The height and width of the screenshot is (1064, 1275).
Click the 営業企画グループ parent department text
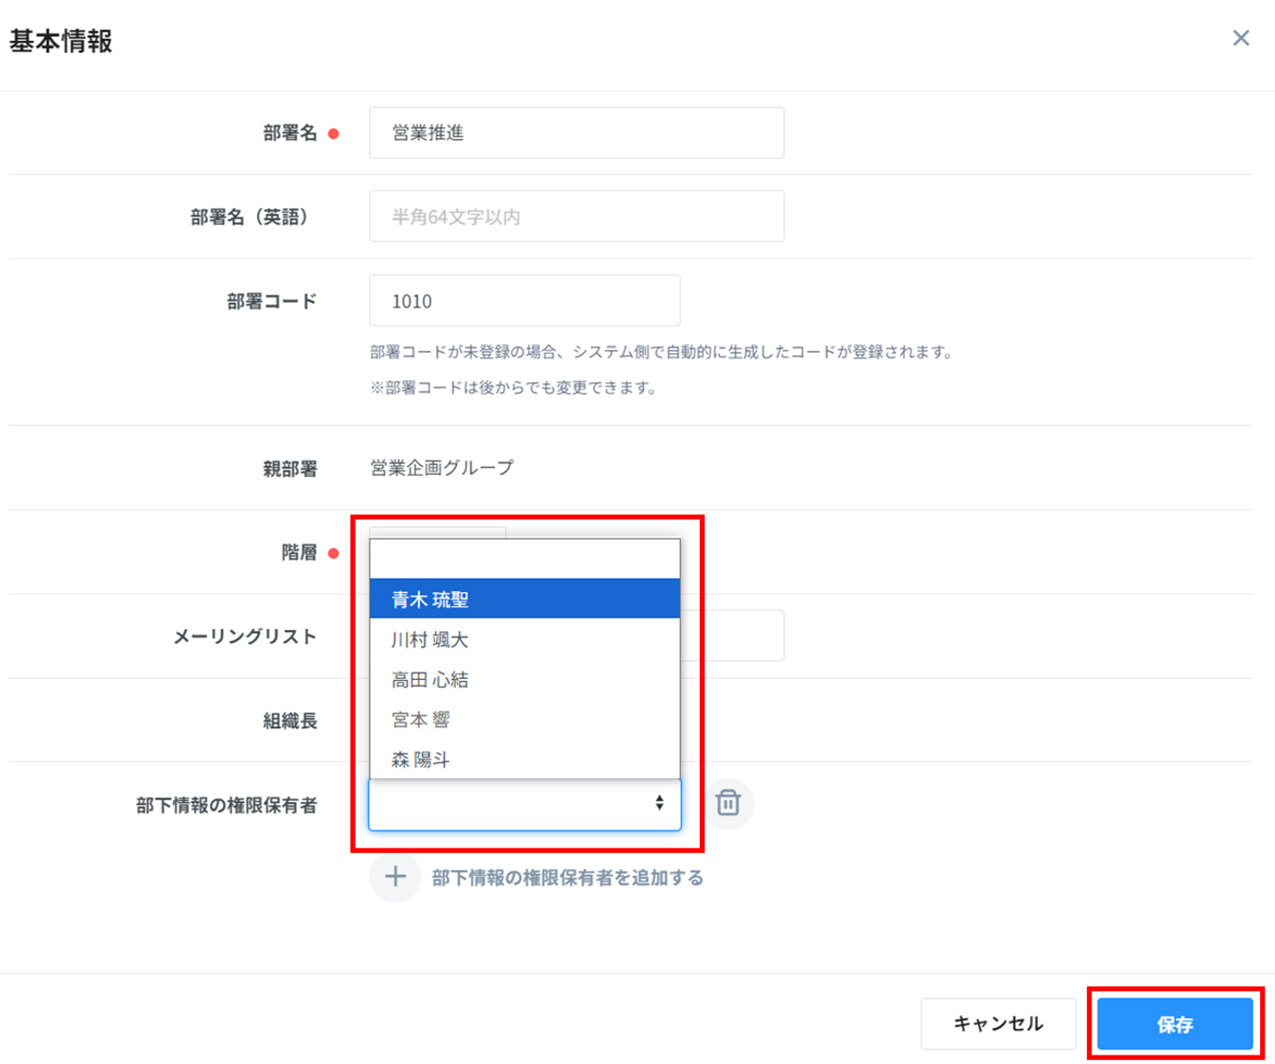click(x=442, y=468)
